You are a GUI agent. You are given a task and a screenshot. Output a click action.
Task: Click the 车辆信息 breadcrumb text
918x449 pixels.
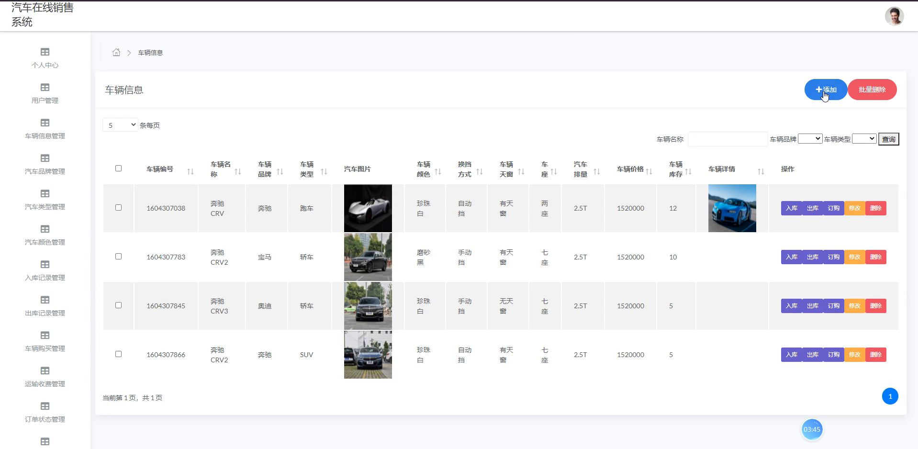click(x=150, y=53)
